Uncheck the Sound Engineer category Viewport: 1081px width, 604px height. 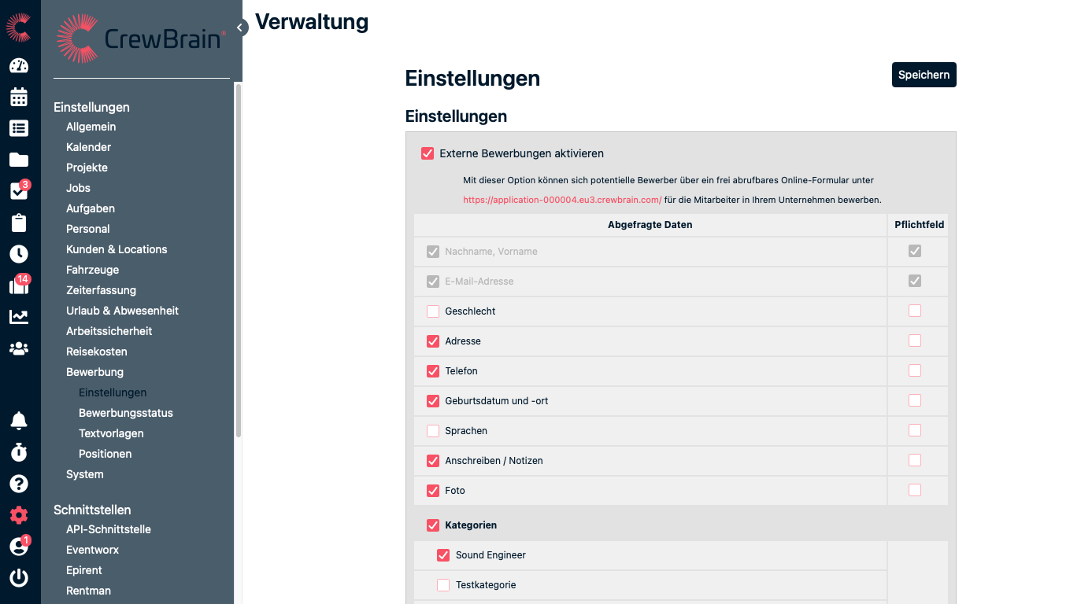(443, 555)
